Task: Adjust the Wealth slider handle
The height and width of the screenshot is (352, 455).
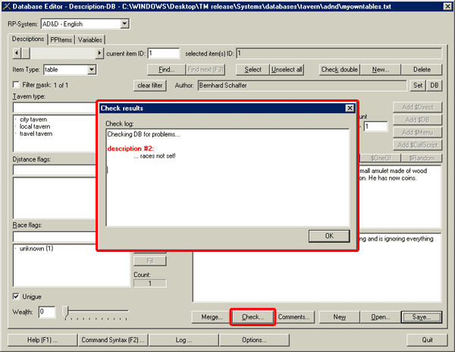Action: pyautogui.click(x=67, y=311)
